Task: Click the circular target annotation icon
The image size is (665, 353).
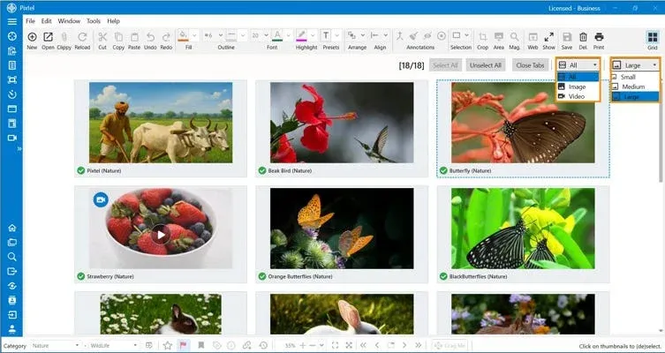Action: click(442, 36)
